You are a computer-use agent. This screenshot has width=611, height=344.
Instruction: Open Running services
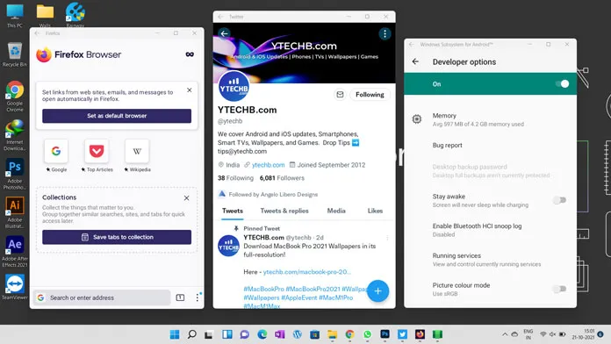[x=490, y=260]
